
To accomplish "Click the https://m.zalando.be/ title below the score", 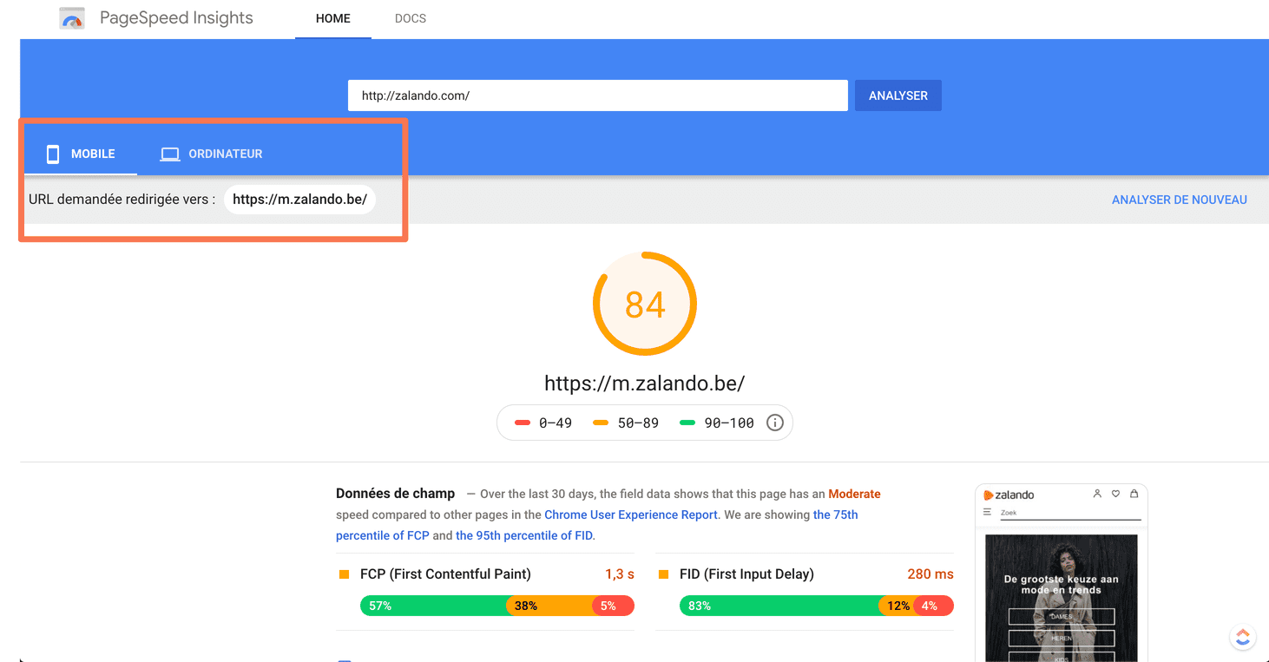I will coord(645,383).
